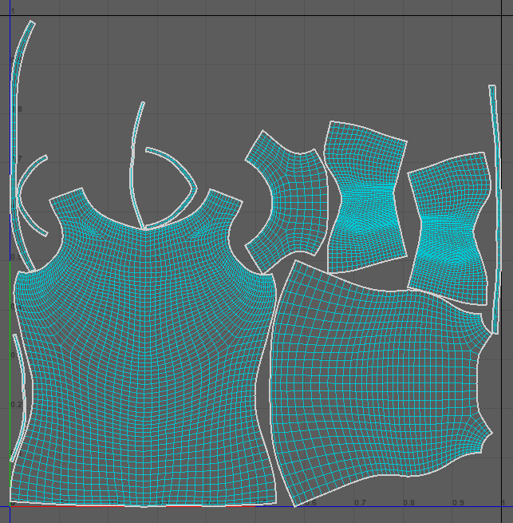Click the 0.7 label on the horizontal axis
Screen dimensions: 513x523
tap(360, 502)
